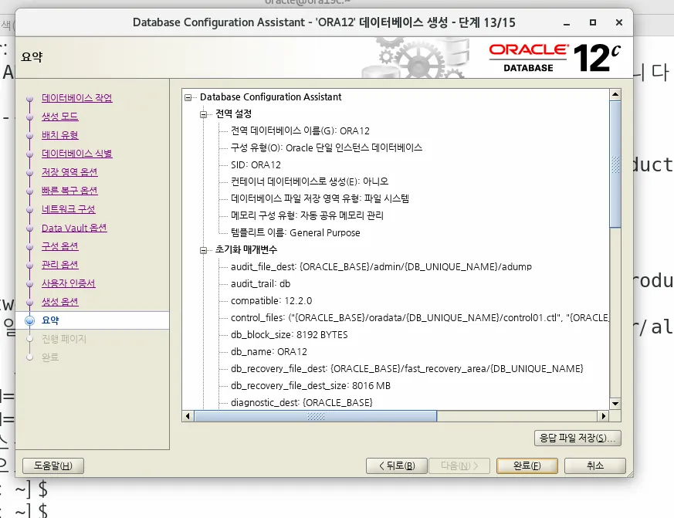Select the control_files parameter row

point(419,318)
